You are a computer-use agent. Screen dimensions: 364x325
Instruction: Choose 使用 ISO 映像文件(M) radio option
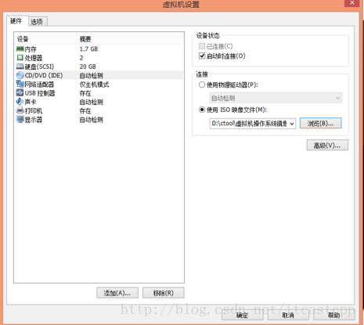click(x=202, y=110)
